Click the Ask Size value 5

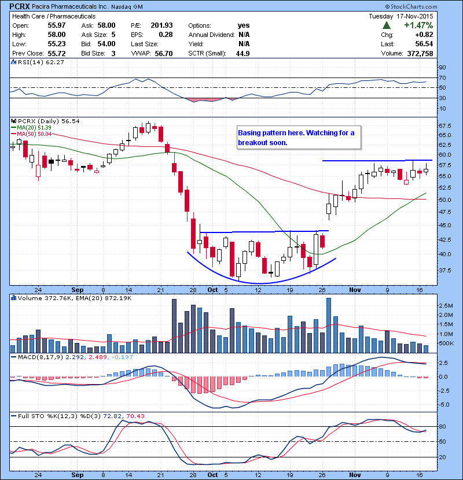pyautogui.click(x=113, y=35)
